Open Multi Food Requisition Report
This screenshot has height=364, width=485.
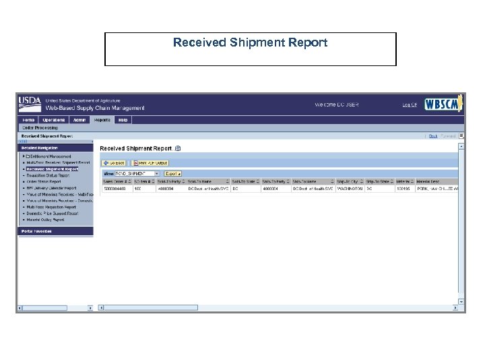[51, 207]
